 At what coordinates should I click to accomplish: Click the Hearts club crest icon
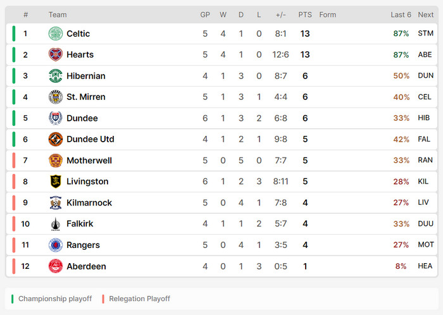[56, 54]
